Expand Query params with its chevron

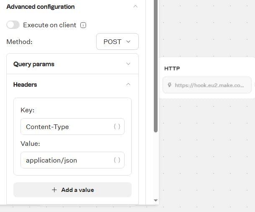[128, 64]
